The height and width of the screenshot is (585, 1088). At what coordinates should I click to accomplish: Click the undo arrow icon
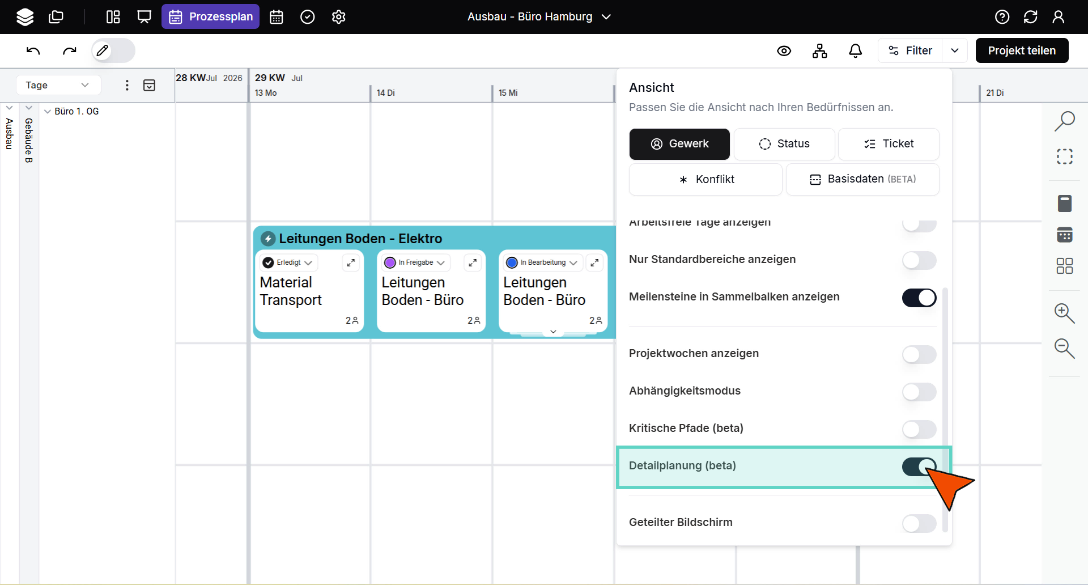click(x=33, y=51)
